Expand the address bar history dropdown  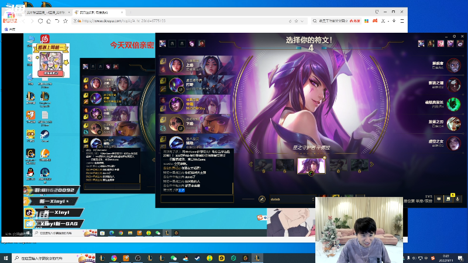click(x=302, y=21)
